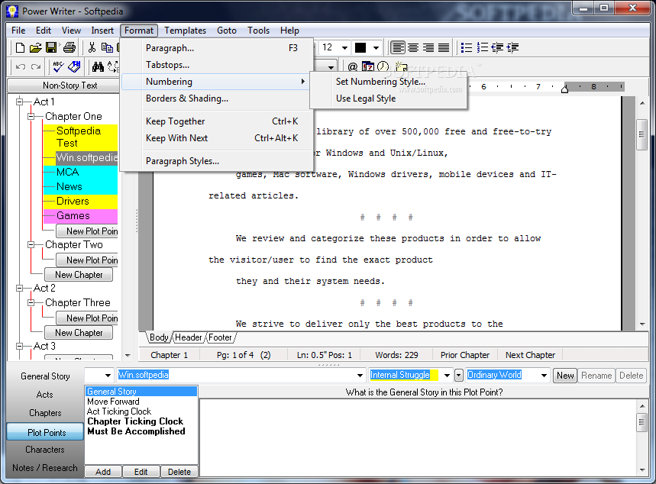Click the document vertical scrollbar thumb
This screenshot has width=656, height=484.
point(641,134)
